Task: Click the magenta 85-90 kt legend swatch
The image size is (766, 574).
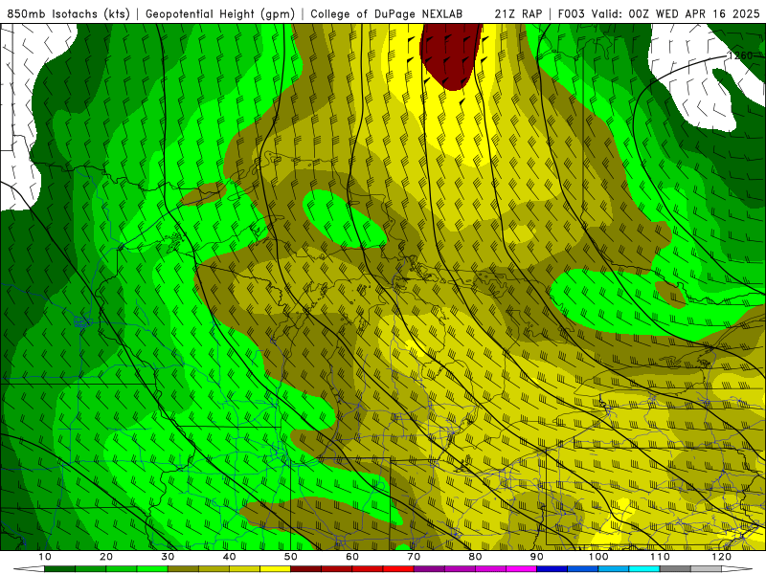Action: click(x=521, y=569)
